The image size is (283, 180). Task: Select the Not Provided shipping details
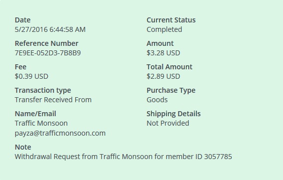pos(168,123)
